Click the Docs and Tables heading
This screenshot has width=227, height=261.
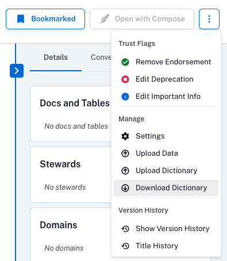(75, 103)
